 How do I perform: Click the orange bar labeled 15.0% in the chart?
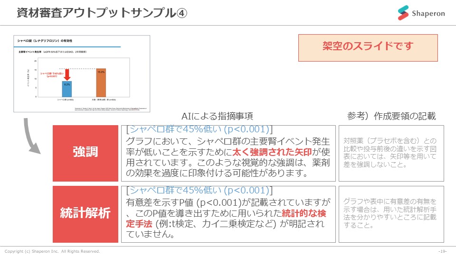click(101, 82)
